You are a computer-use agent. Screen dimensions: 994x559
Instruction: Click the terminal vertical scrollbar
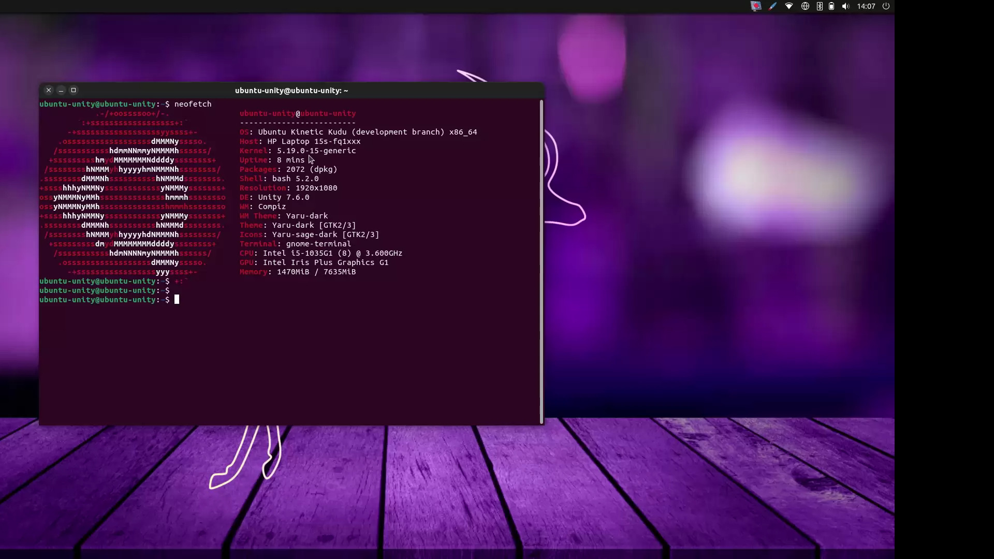pos(542,261)
